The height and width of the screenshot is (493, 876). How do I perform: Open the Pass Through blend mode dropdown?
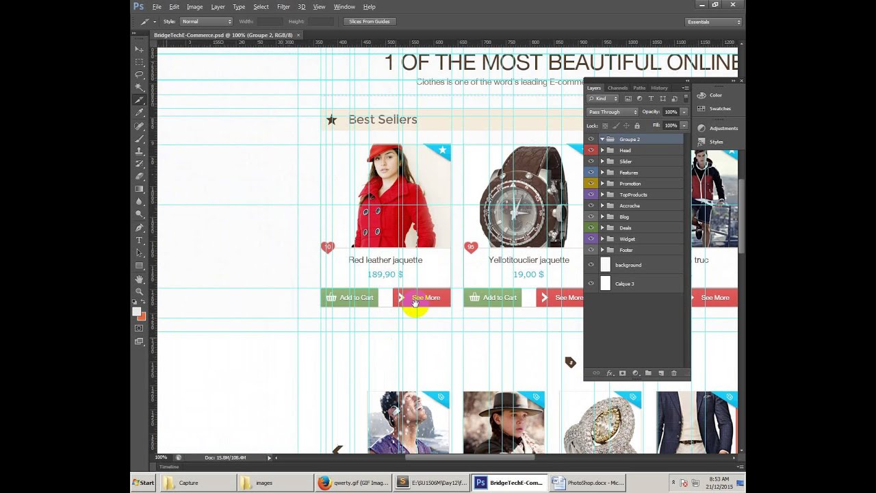click(x=613, y=112)
